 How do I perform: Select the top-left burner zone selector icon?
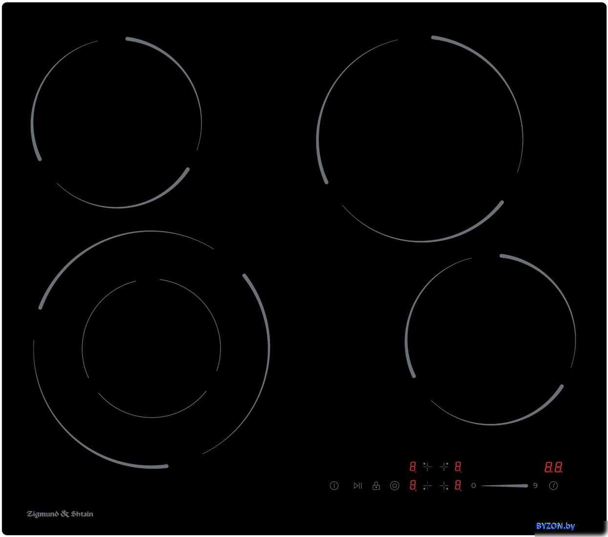(x=427, y=467)
